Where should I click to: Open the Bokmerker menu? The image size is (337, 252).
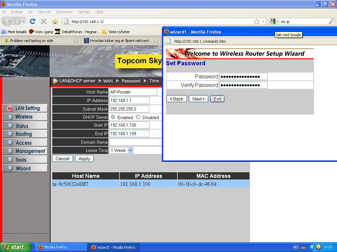pyautogui.click(x=65, y=12)
